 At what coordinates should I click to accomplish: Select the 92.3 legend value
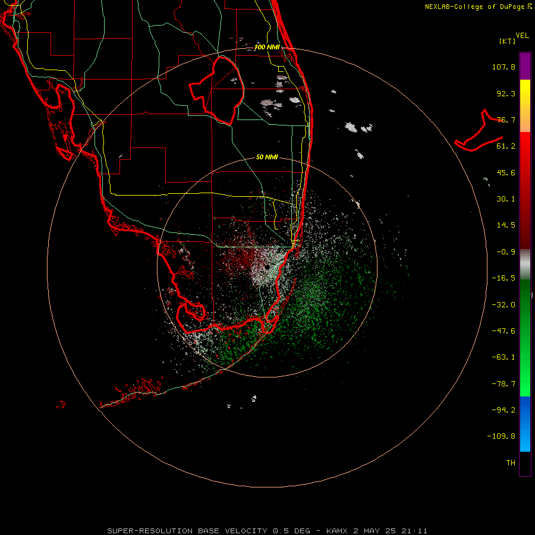[506, 93]
